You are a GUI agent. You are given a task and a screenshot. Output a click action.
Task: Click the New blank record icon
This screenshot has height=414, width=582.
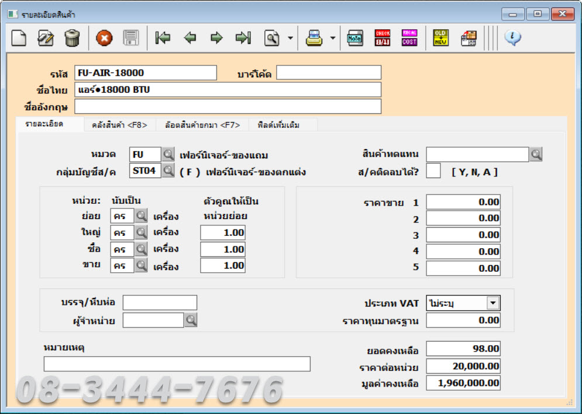point(19,38)
